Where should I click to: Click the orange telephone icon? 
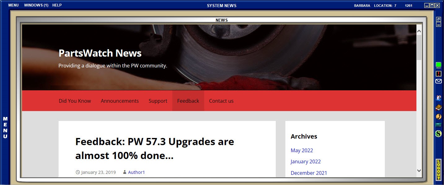438,117
